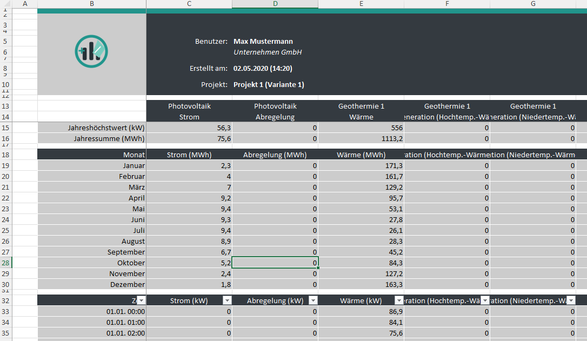The image size is (587, 341).
Task: Select the Mai row label
Action: point(92,209)
